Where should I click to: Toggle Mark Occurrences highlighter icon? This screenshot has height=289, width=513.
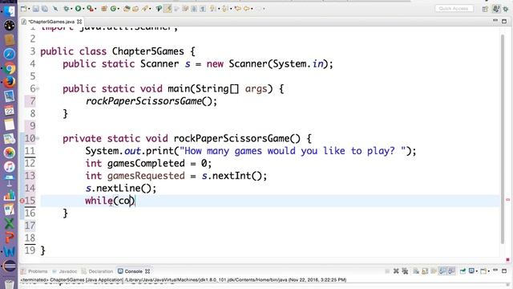pos(168,9)
